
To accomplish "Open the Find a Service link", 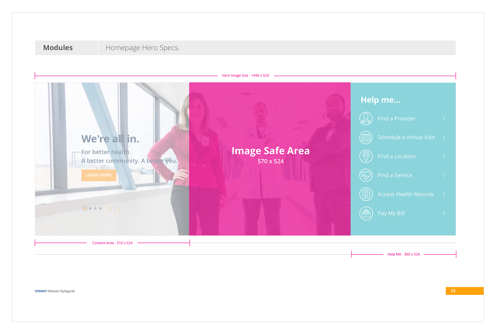I will click(x=395, y=175).
